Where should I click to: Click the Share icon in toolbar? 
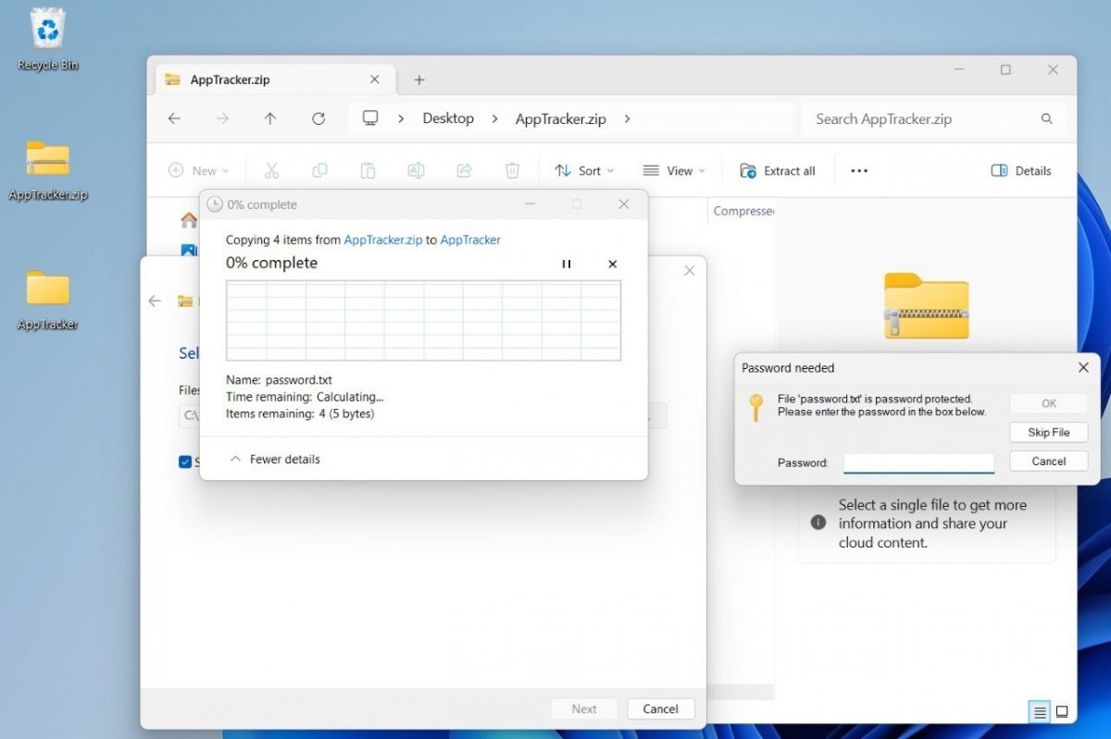pos(464,170)
